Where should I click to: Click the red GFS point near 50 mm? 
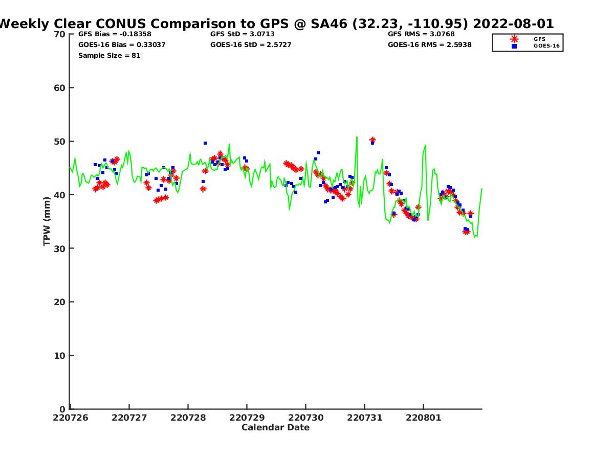[372, 140]
